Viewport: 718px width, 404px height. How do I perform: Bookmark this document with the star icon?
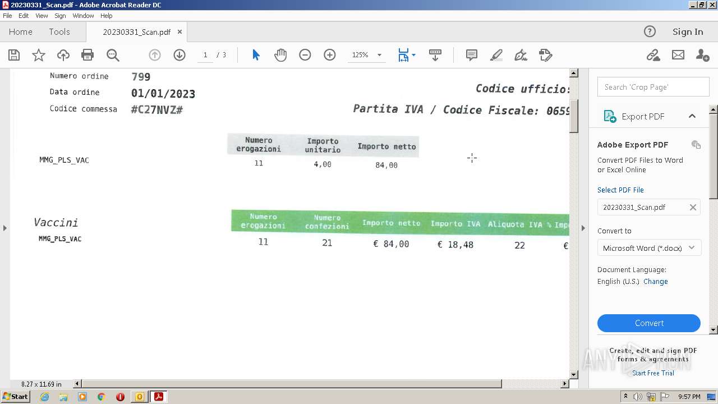pos(39,55)
